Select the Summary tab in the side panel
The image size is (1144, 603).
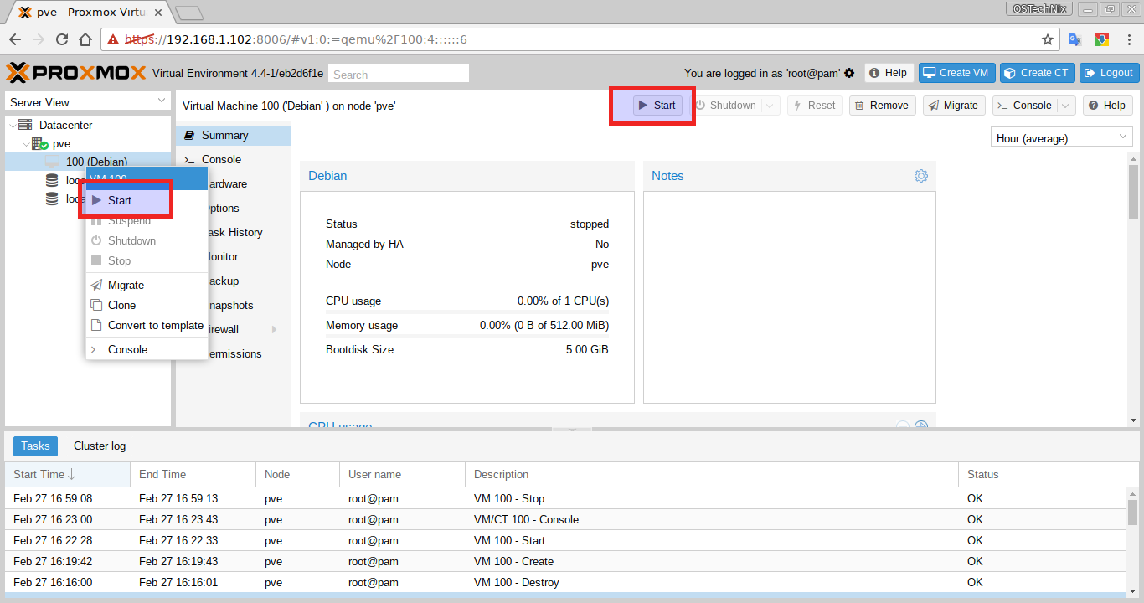[x=233, y=135]
